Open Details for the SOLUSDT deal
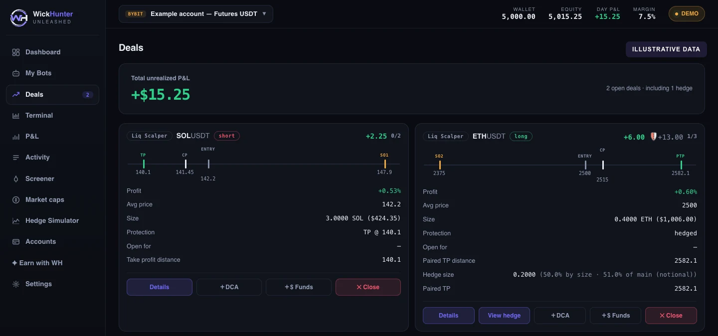Screen dimensions: 718x336 (x=159, y=287)
